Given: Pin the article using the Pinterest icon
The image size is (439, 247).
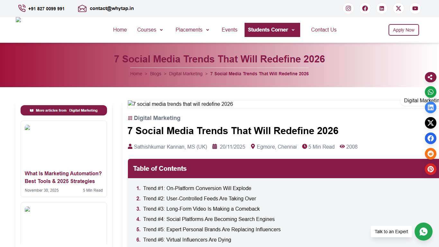Looking at the screenshot, I should tap(431, 169).
